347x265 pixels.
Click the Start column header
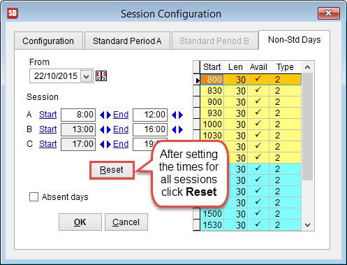(212, 67)
